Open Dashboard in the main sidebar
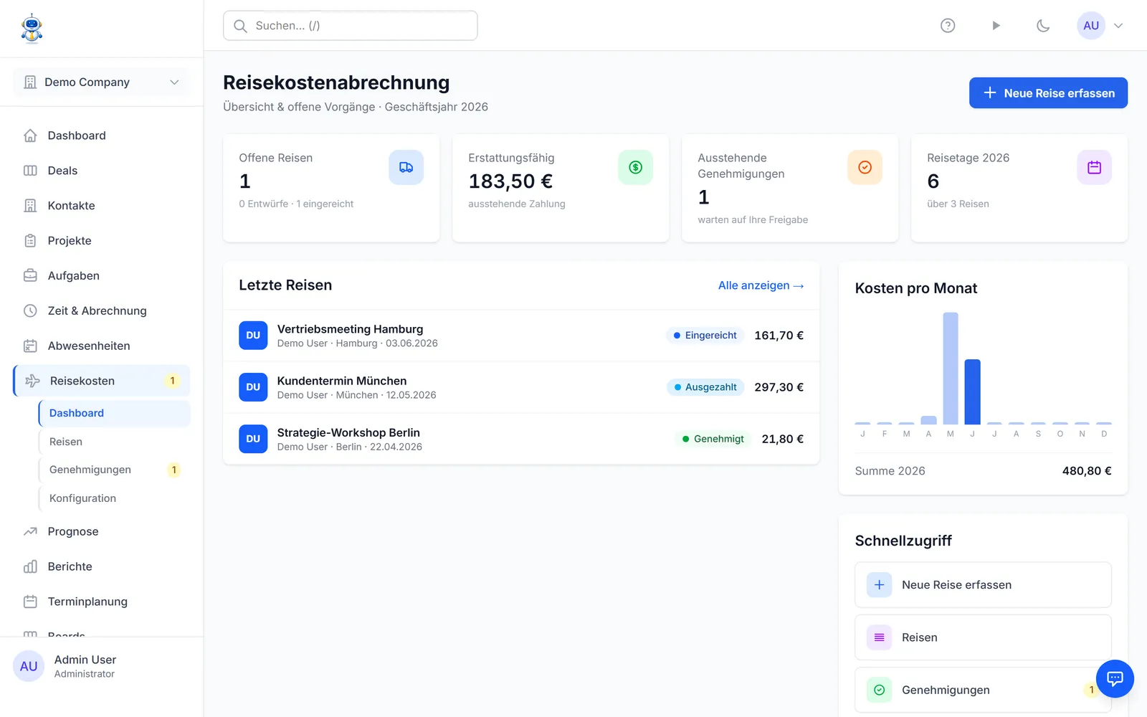Screen dimensions: 1147x717 [x=101, y=136]
